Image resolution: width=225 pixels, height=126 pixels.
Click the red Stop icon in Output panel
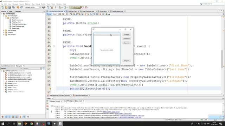[47, 106]
